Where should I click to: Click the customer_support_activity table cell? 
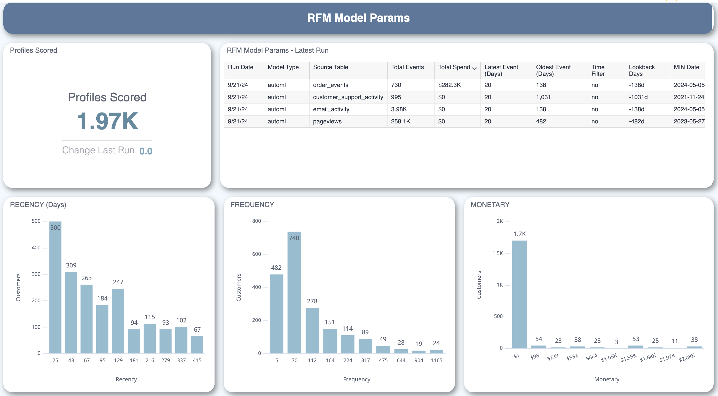point(348,97)
